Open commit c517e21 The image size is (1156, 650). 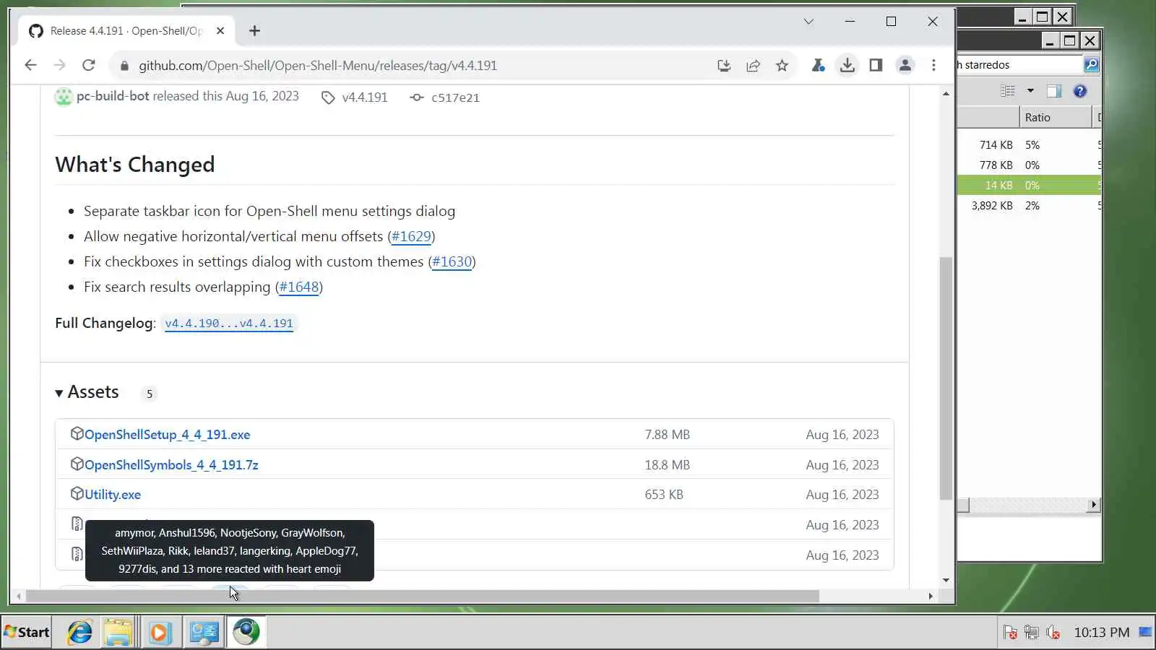(x=455, y=97)
